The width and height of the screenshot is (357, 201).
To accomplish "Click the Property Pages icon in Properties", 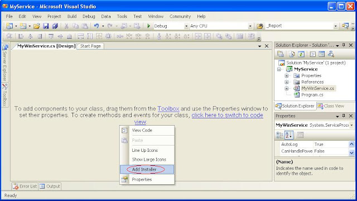I will point(300,135).
